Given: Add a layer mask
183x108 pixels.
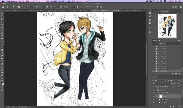Looking at the screenshot, I should (167, 106).
